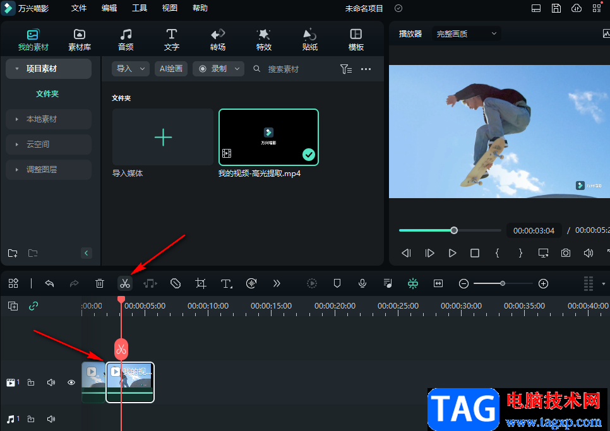
Task: Select the 文件夹 folder item
Action: point(47,93)
